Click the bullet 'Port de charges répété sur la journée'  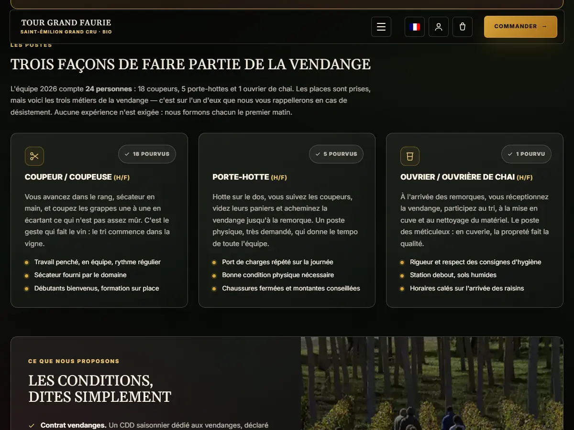277,262
